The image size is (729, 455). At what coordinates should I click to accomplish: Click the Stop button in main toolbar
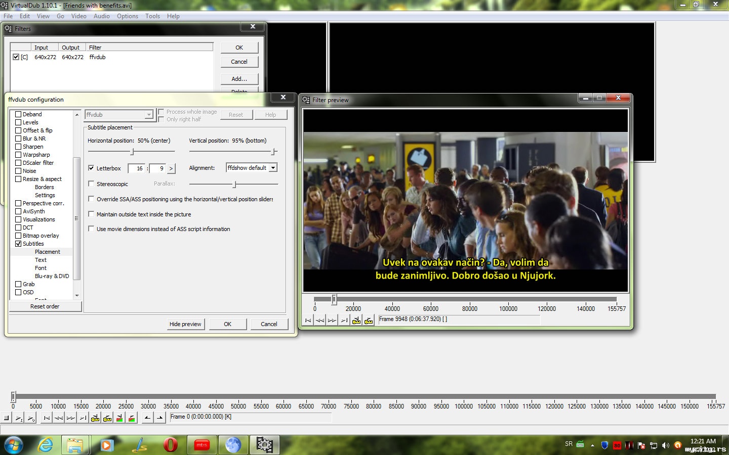click(x=7, y=418)
